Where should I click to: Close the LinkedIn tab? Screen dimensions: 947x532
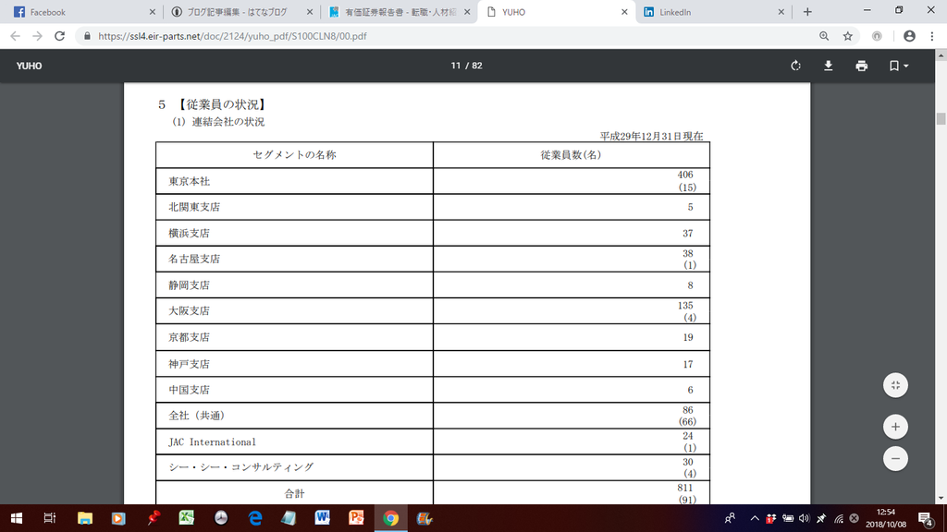coord(781,12)
